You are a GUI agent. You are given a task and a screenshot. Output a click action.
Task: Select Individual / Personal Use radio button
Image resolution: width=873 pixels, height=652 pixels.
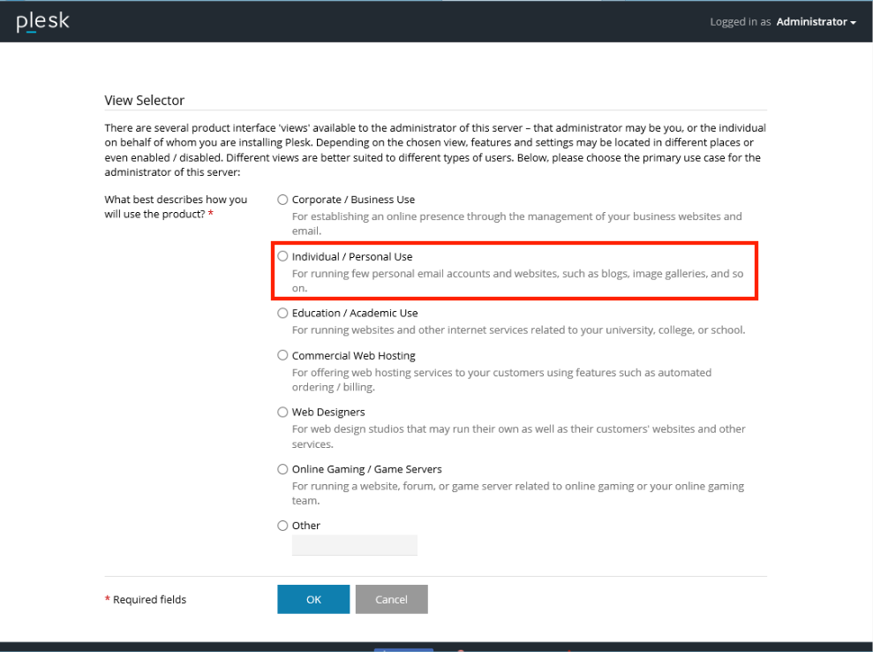pos(282,256)
